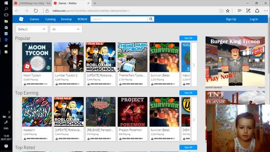Click See All for Top Earning
Image resolution: width=270 pixels, height=152 pixels.
[x=188, y=93]
